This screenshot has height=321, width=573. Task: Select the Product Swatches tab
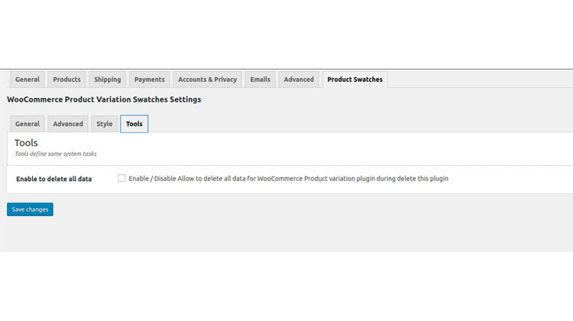click(x=354, y=79)
